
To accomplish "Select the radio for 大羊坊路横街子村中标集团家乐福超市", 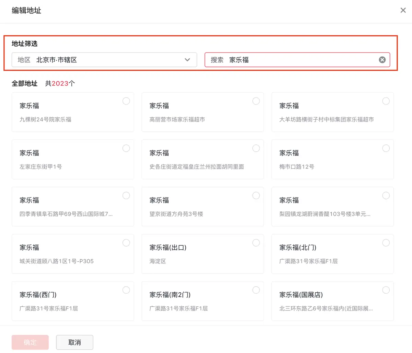I will tap(386, 101).
